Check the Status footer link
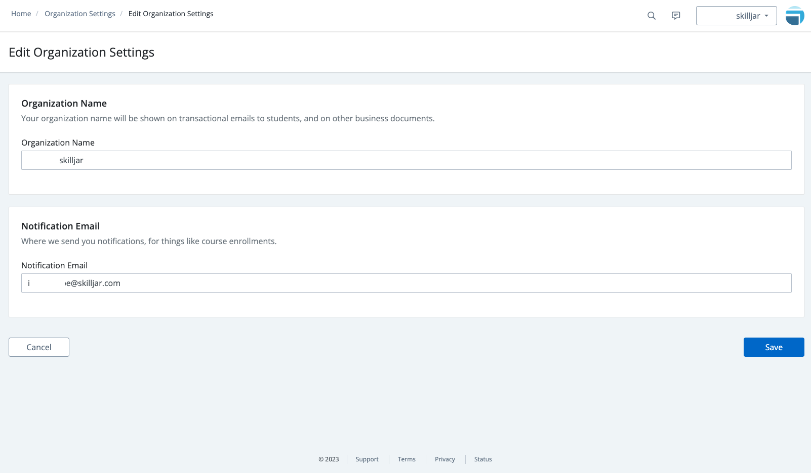This screenshot has height=473, width=811. coord(483,459)
